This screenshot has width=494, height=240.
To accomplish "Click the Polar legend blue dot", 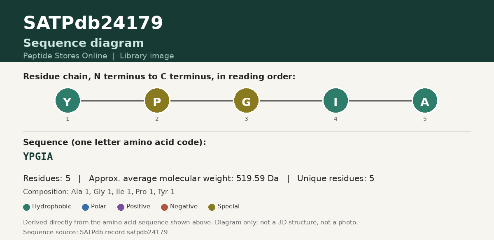I will coord(86,207).
